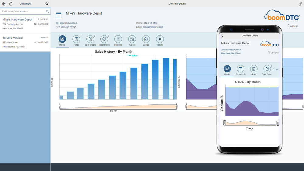Viewport: 304px width, 171px height.
Task: Click the 204 Downing Avenue address
Action: (x=66, y=23)
